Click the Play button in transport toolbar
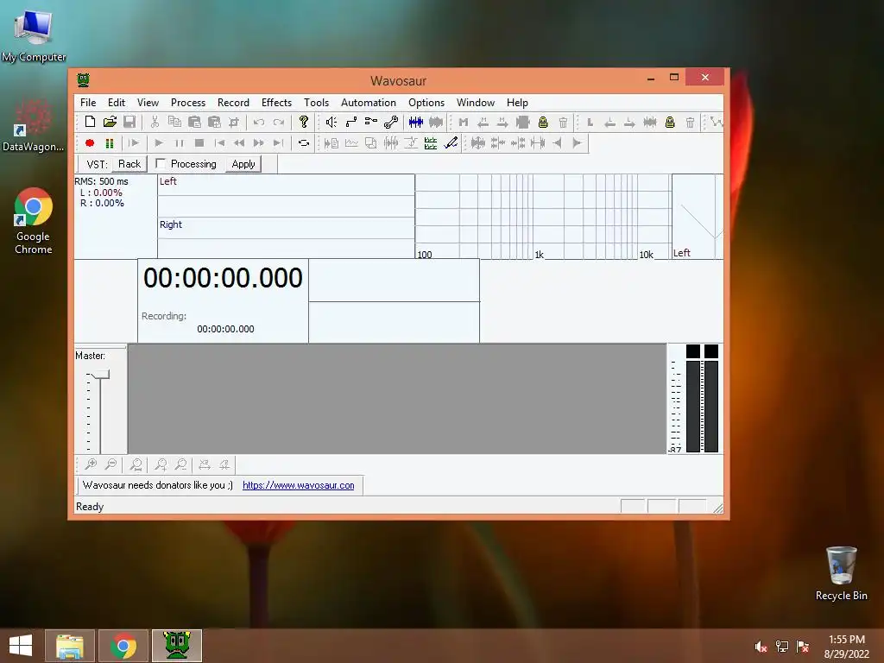884x663 pixels. coord(159,143)
